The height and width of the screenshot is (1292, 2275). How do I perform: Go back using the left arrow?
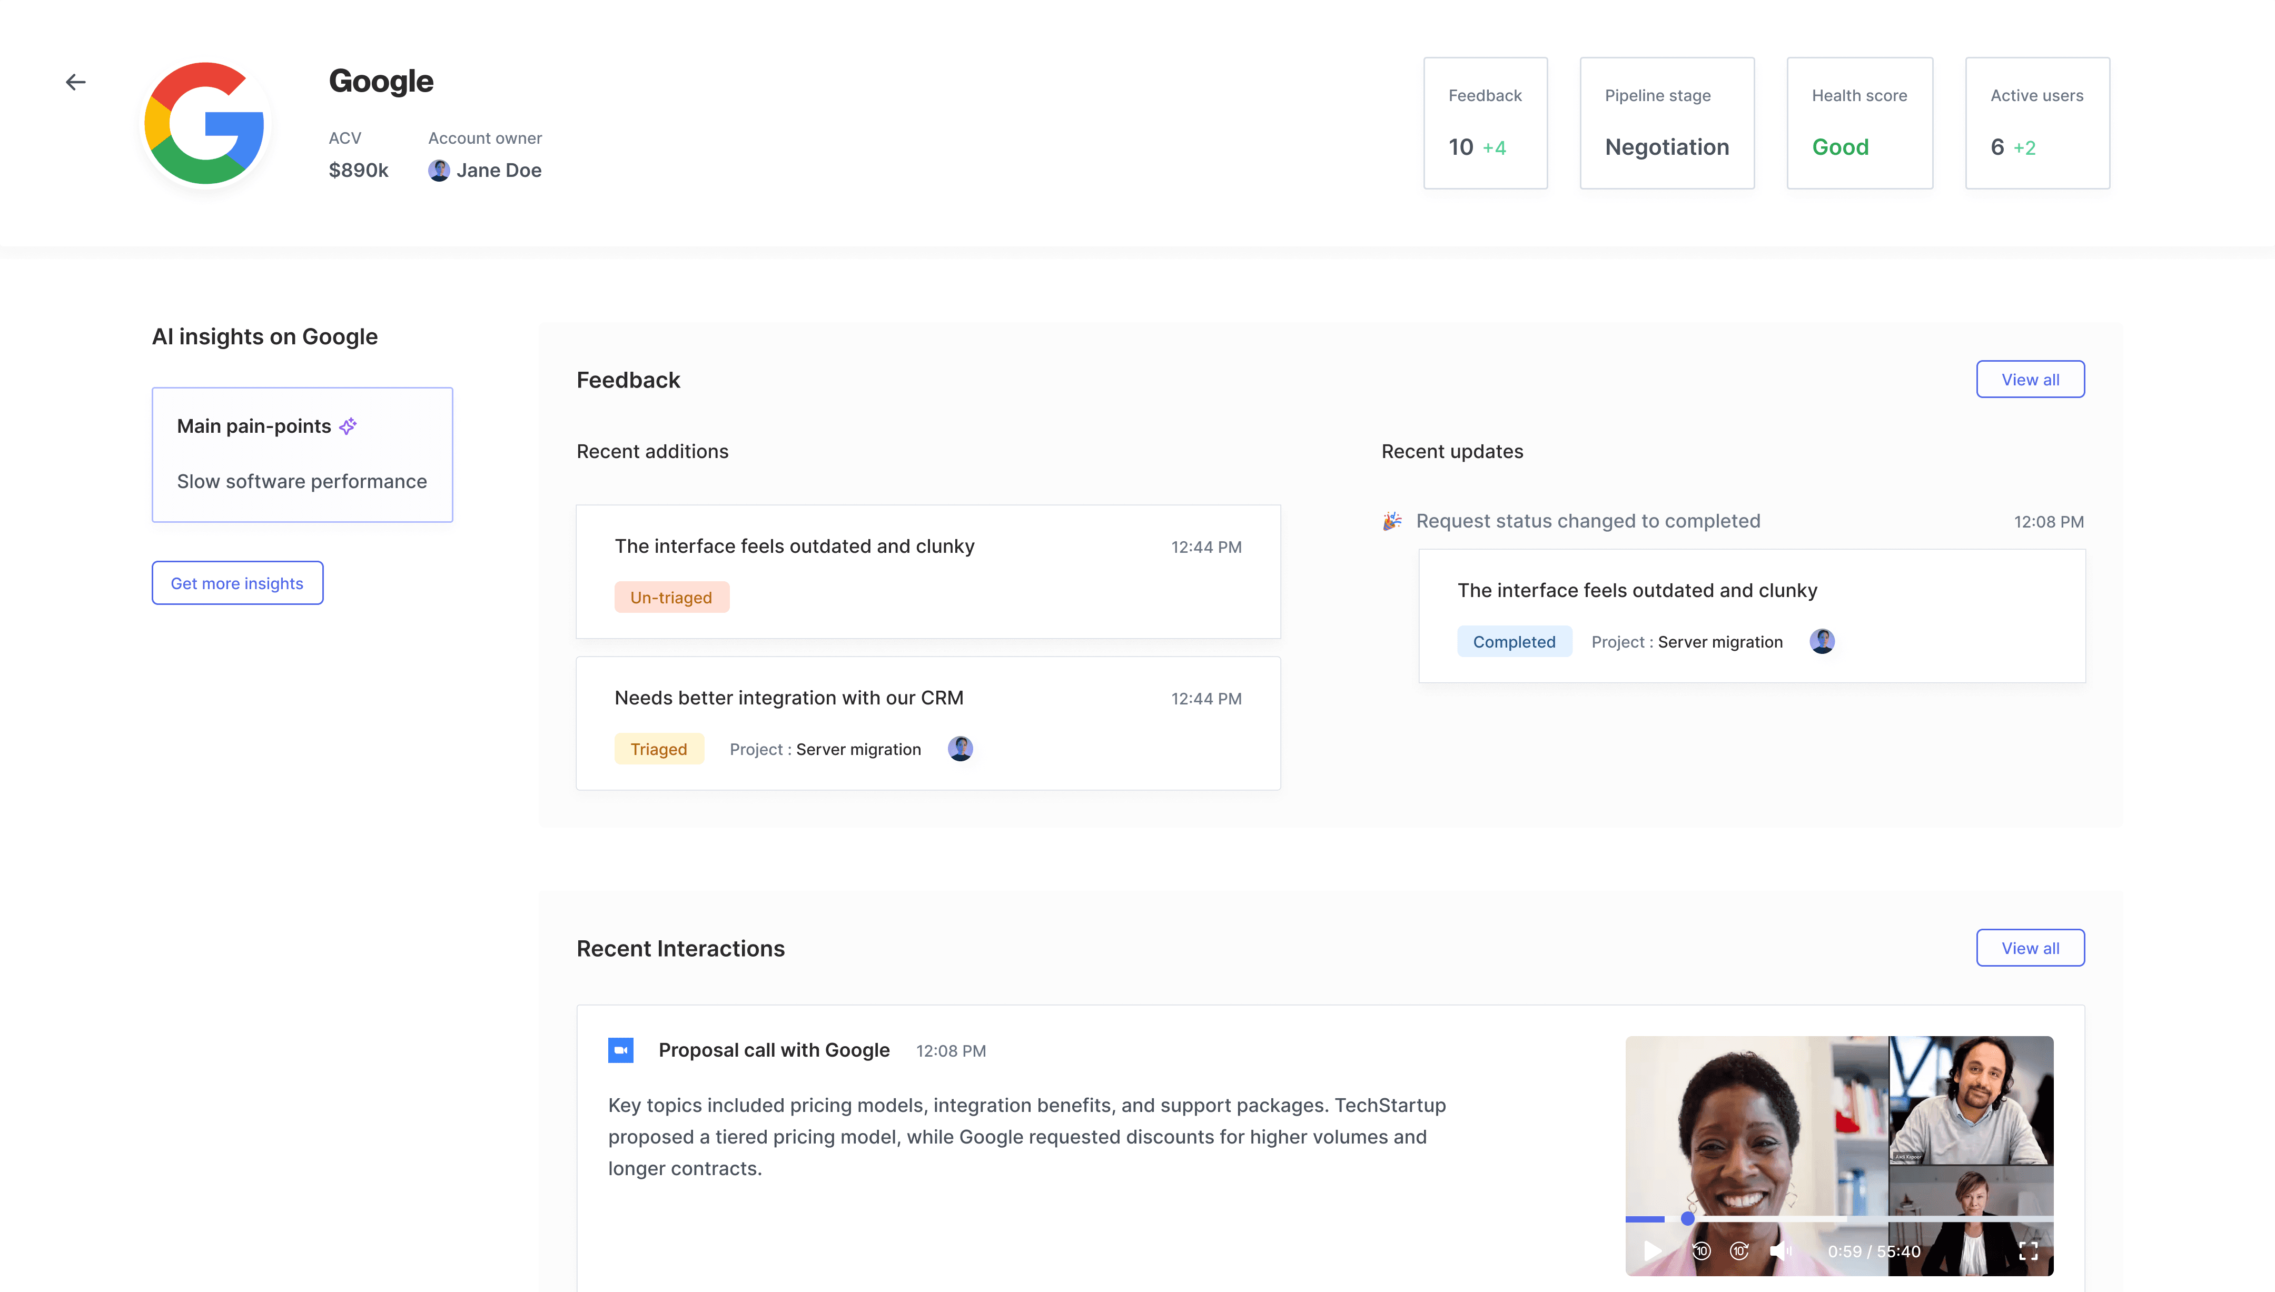[75, 83]
